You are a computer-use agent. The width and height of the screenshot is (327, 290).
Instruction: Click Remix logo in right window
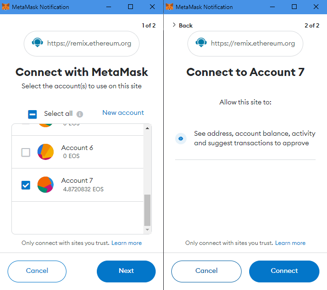(201, 43)
